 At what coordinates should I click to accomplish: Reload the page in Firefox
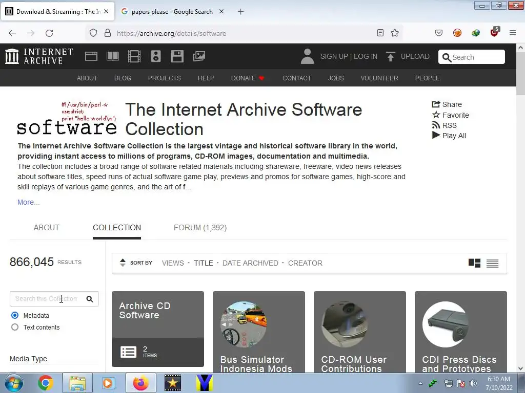(49, 33)
